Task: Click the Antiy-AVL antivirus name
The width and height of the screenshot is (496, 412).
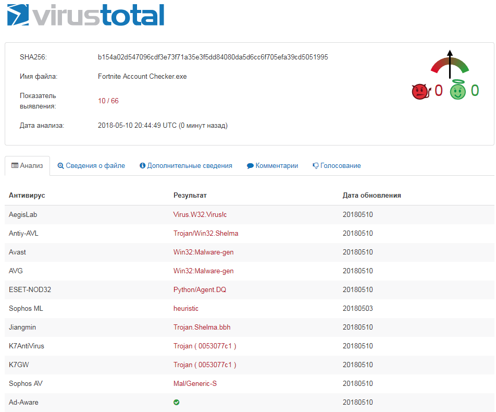Action: pyautogui.click(x=23, y=234)
